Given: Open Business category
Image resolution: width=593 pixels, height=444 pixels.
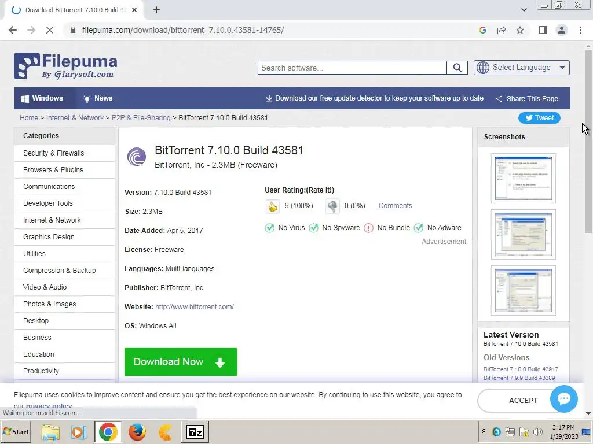Looking at the screenshot, I should tap(64, 338).
